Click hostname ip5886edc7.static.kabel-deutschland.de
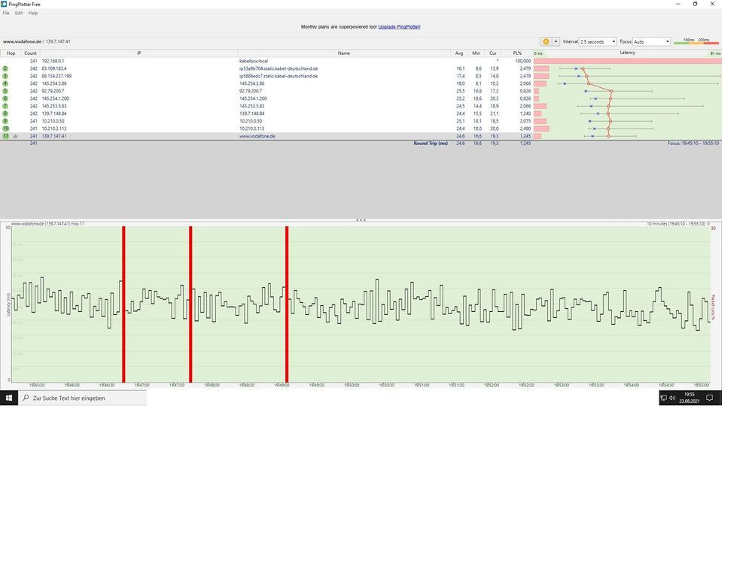Screen dimensions: 752x563 coord(279,76)
